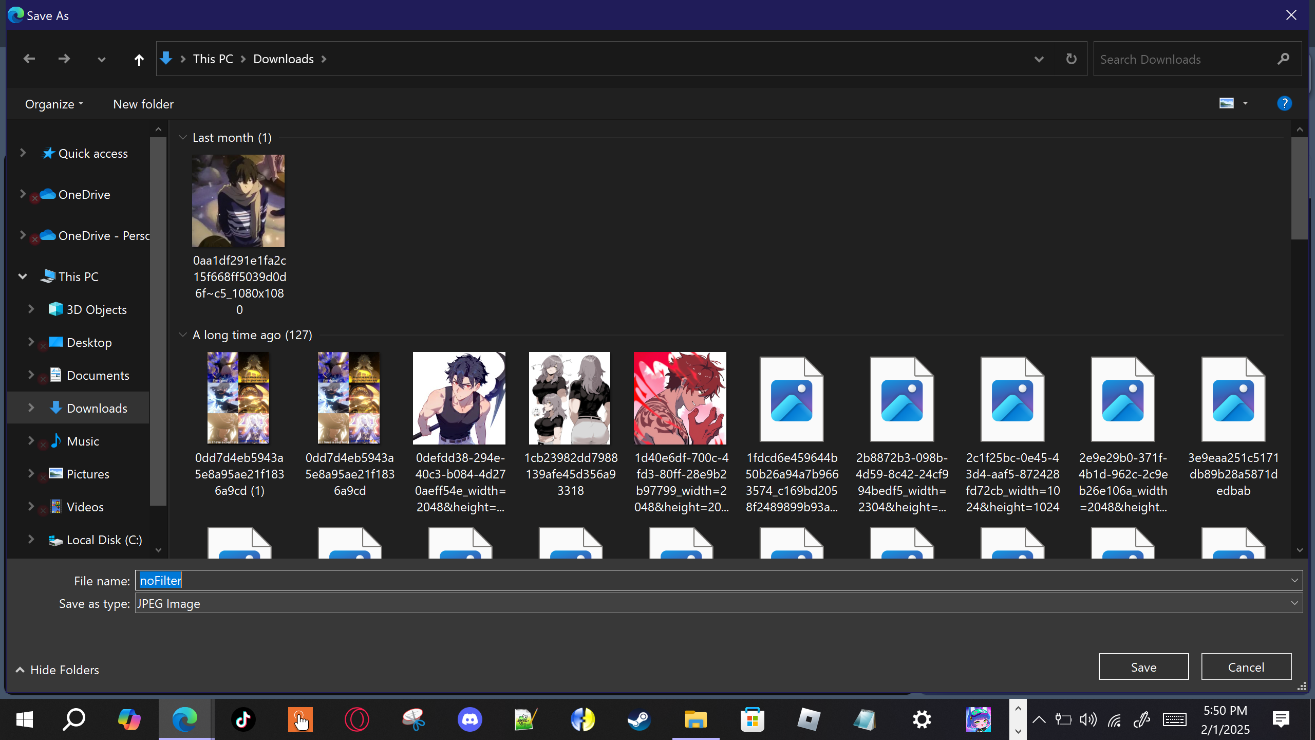1315x740 pixels.
Task: Open the Help question mark icon
Action: (x=1284, y=104)
